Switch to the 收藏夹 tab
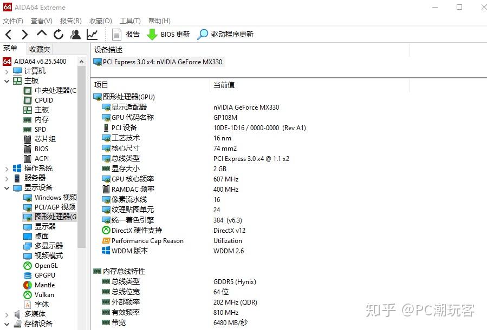This screenshot has width=487, height=330. (38, 49)
